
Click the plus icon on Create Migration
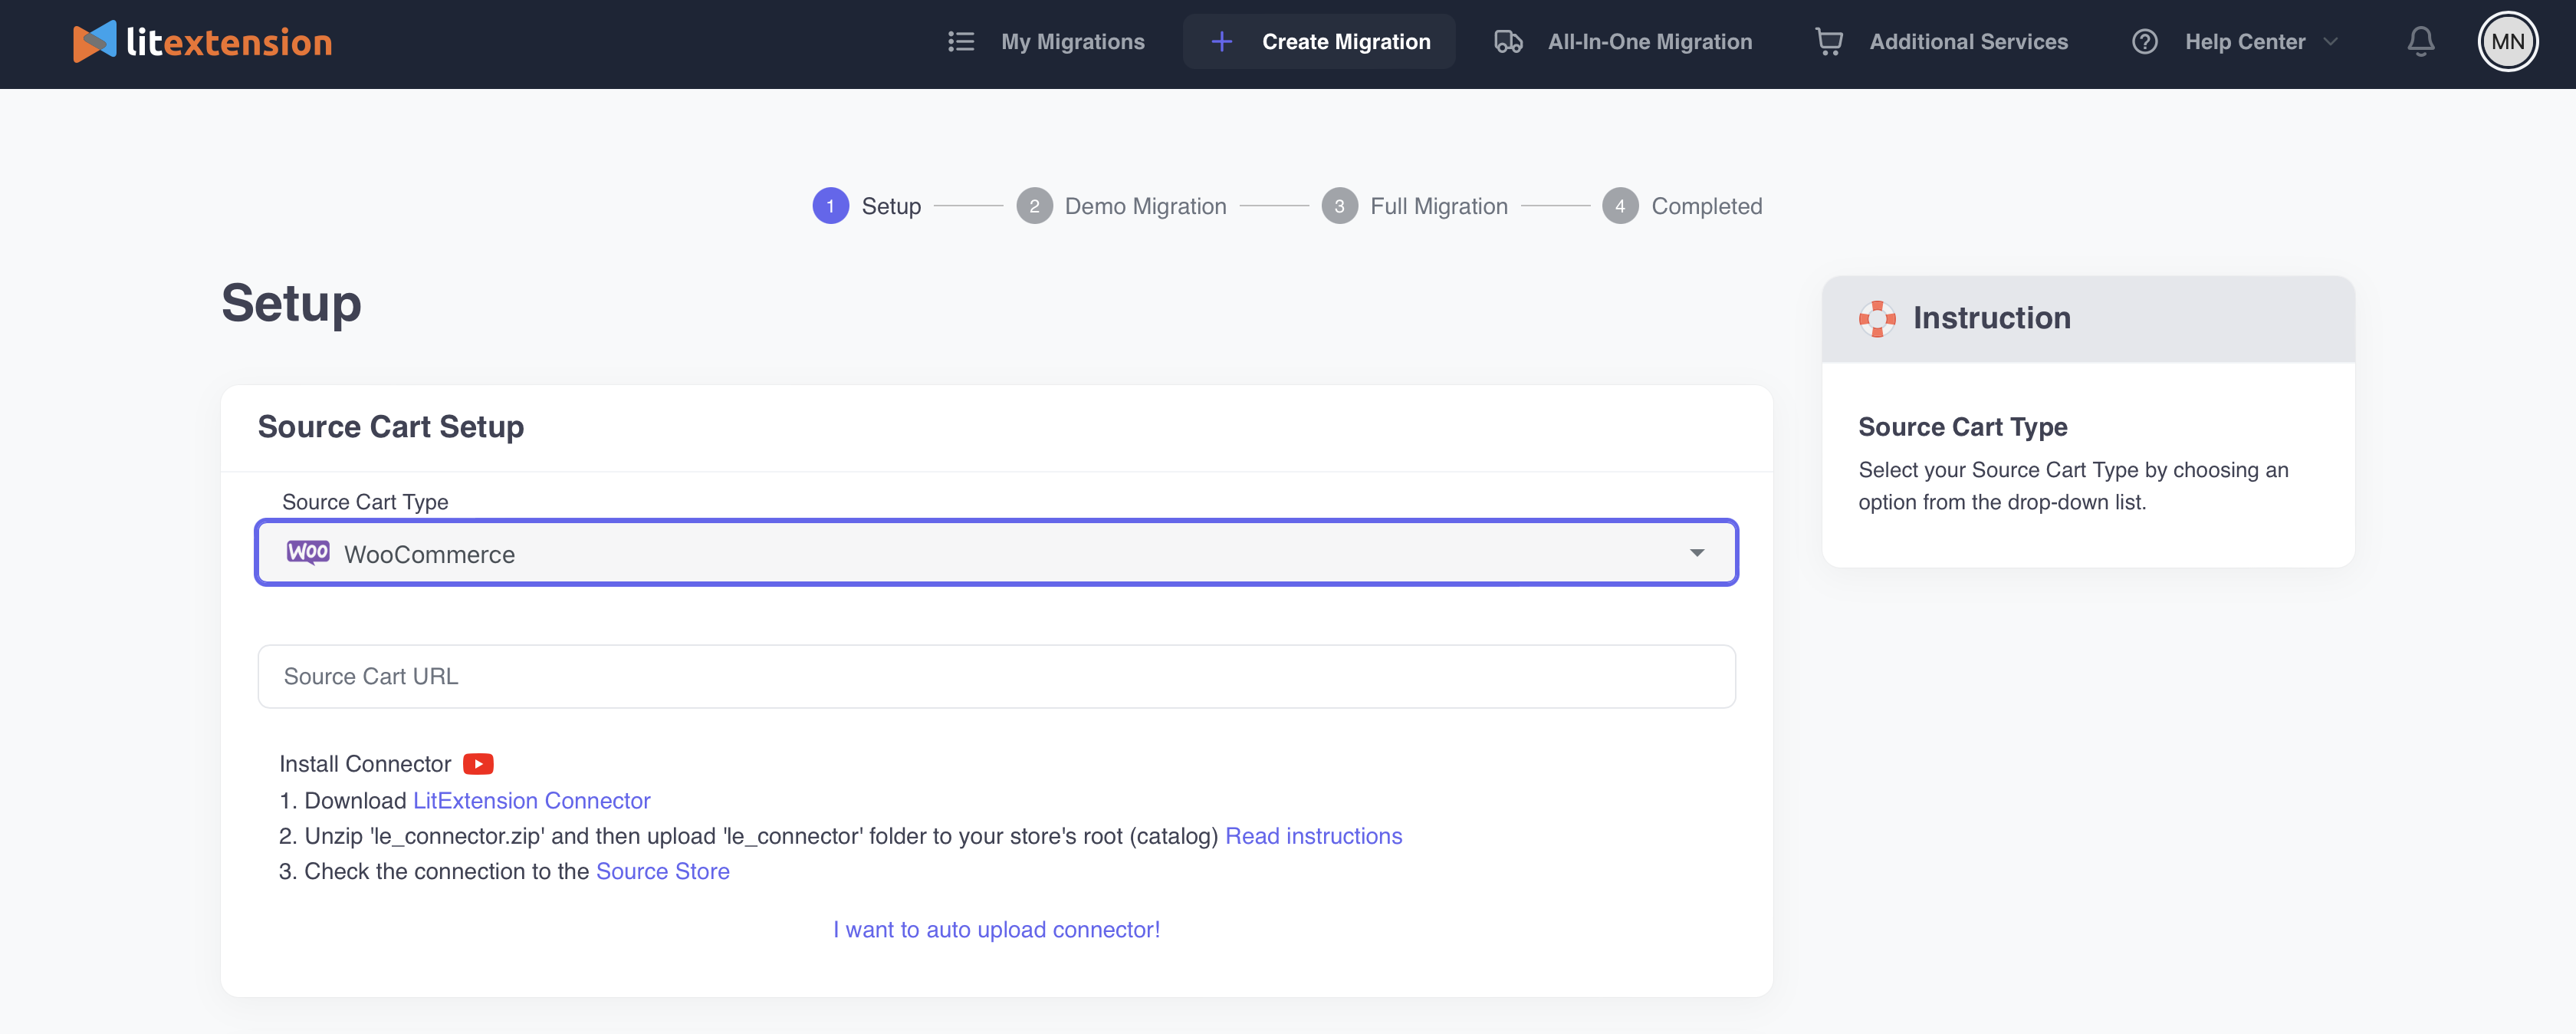click(1222, 41)
